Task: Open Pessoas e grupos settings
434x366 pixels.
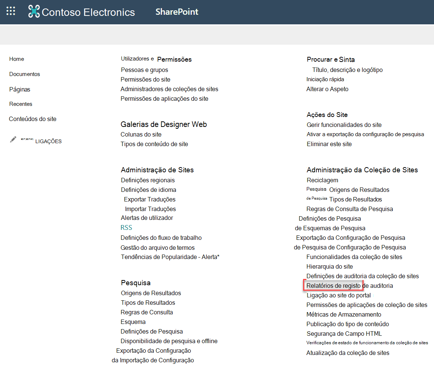Action: (x=145, y=70)
